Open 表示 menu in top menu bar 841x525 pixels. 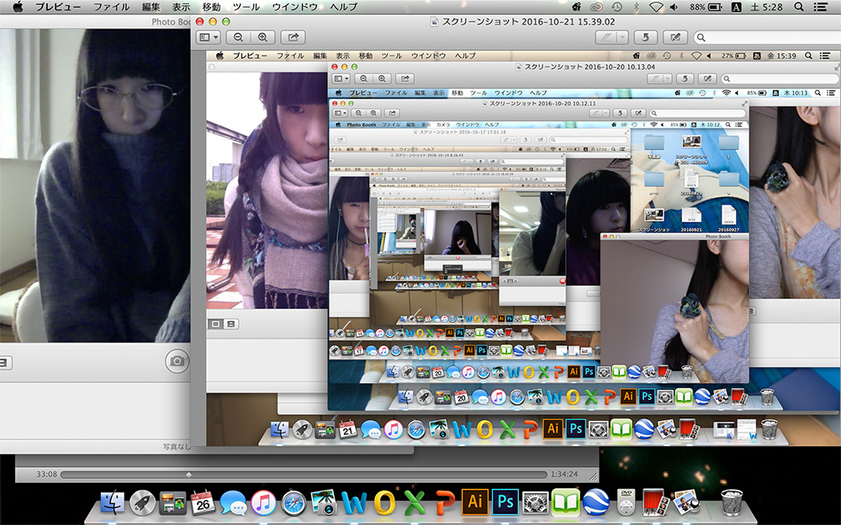[182, 7]
